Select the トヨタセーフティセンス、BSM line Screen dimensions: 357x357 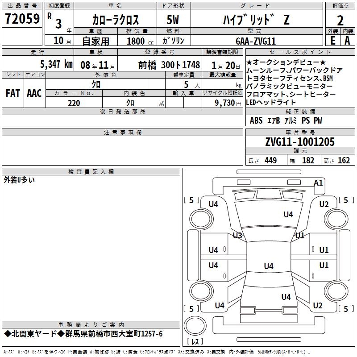(x=290, y=78)
